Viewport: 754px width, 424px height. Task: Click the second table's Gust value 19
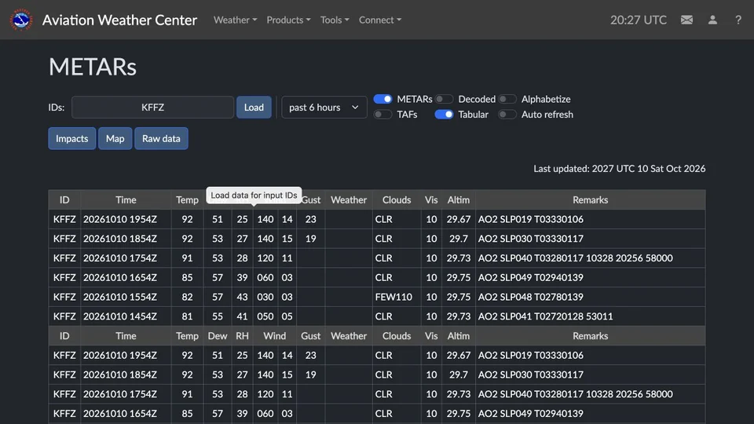pyautogui.click(x=311, y=375)
